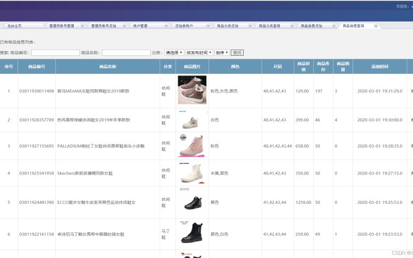
Task: Click the price 658.00
Action: (x=302, y=146)
